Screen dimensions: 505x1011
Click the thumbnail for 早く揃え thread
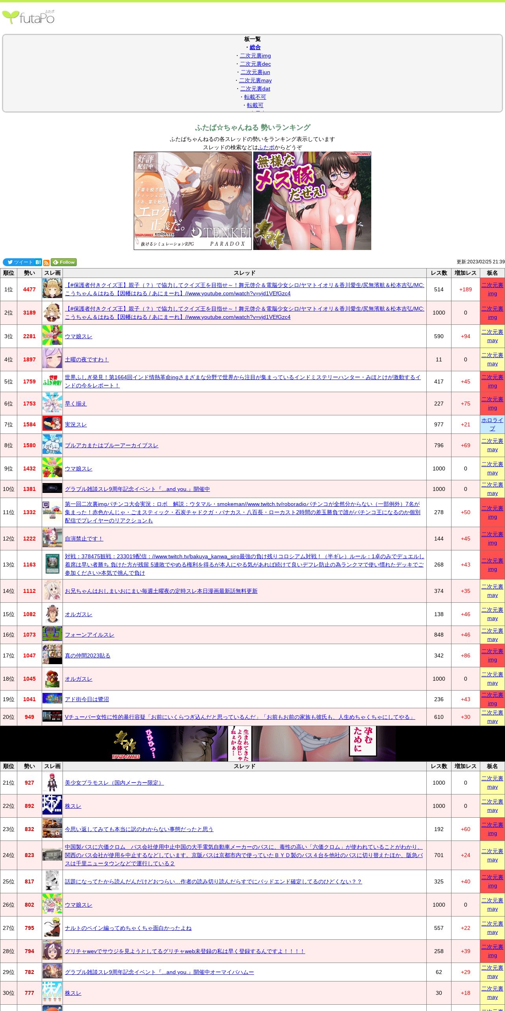(x=52, y=403)
